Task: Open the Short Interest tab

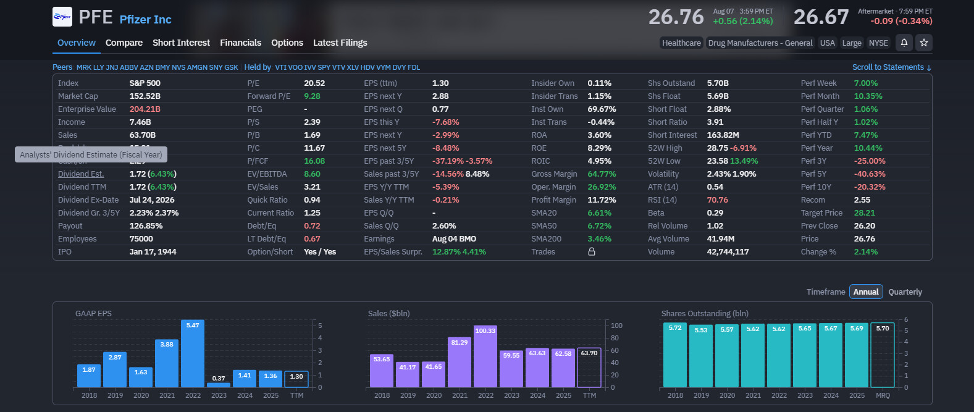Action: tap(181, 43)
